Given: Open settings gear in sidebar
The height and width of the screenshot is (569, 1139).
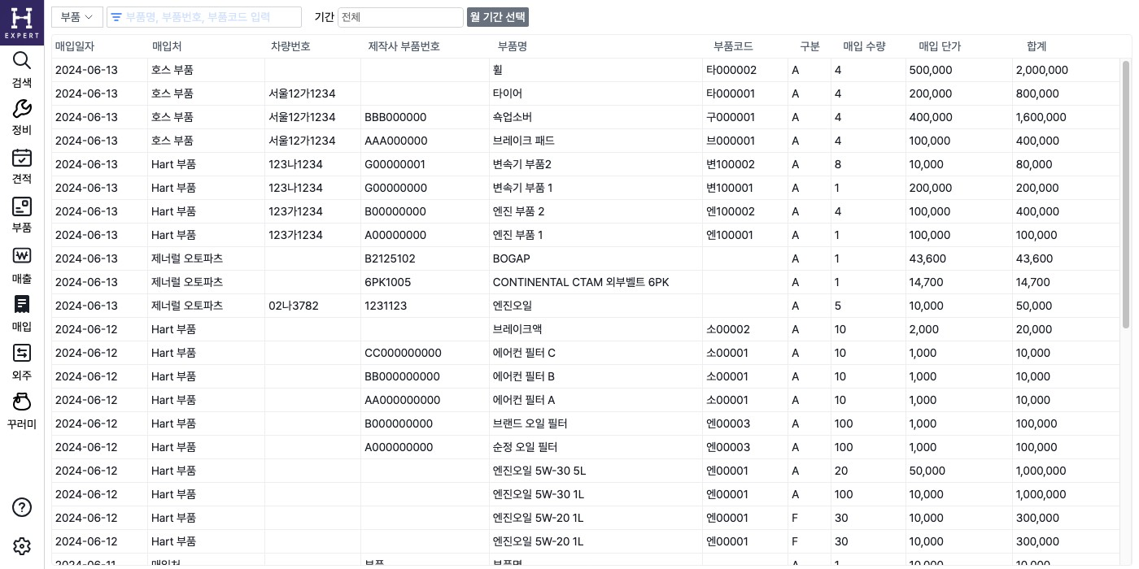Looking at the screenshot, I should click(x=22, y=546).
